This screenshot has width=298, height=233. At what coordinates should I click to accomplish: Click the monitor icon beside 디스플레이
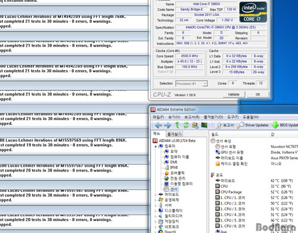161,210
